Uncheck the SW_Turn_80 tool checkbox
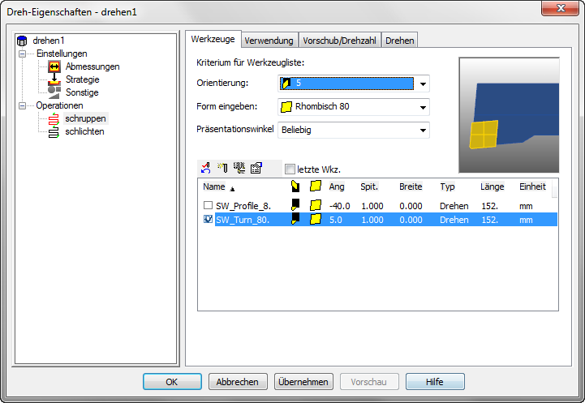585x403 pixels. [x=209, y=219]
